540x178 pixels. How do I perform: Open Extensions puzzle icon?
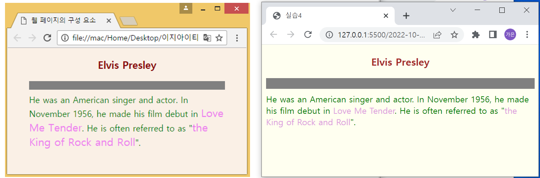click(475, 35)
